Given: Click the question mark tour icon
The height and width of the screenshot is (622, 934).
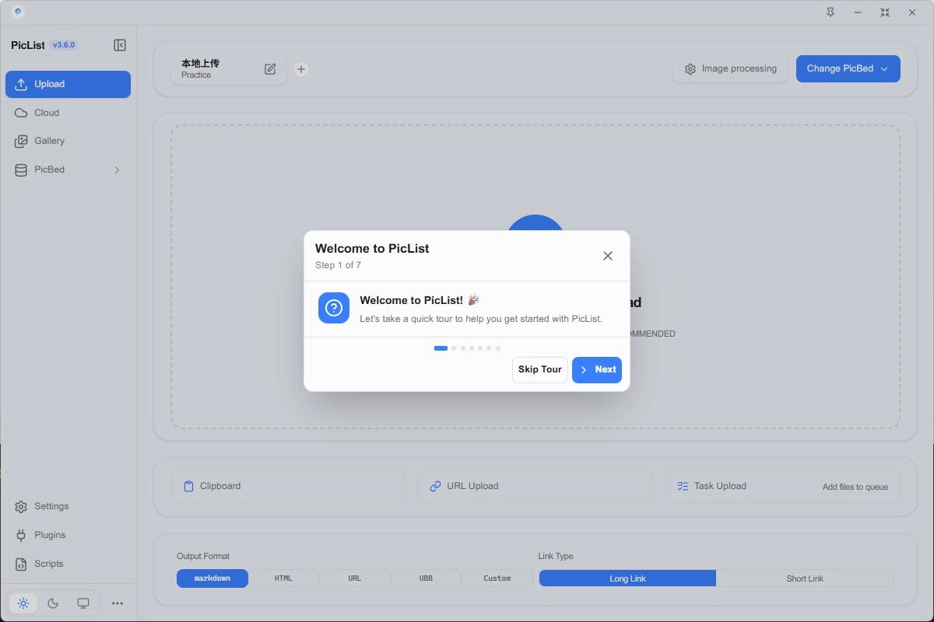Looking at the screenshot, I should click(x=334, y=308).
